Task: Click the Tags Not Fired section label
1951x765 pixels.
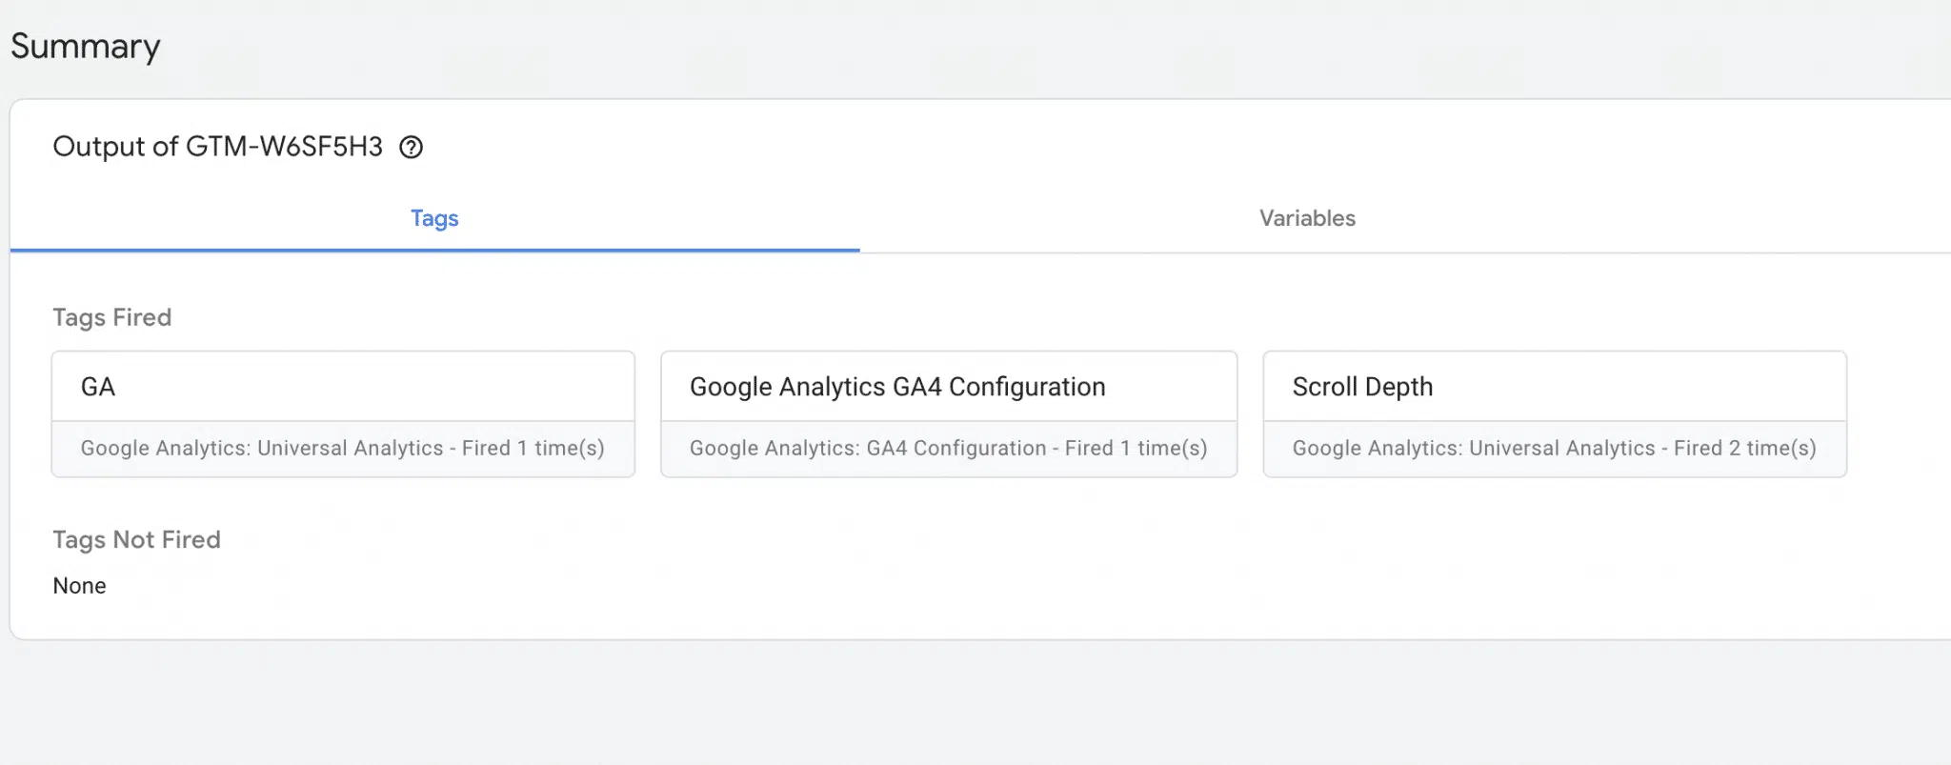Action: pyautogui.click(x=136, y=539)
